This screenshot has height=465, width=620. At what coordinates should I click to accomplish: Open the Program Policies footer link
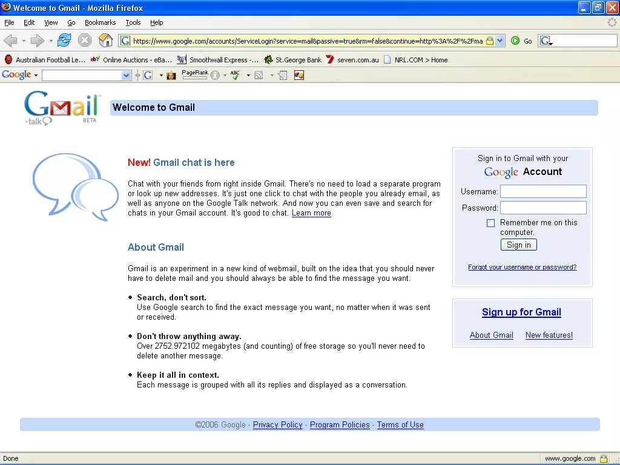click(x=340, y=425)
